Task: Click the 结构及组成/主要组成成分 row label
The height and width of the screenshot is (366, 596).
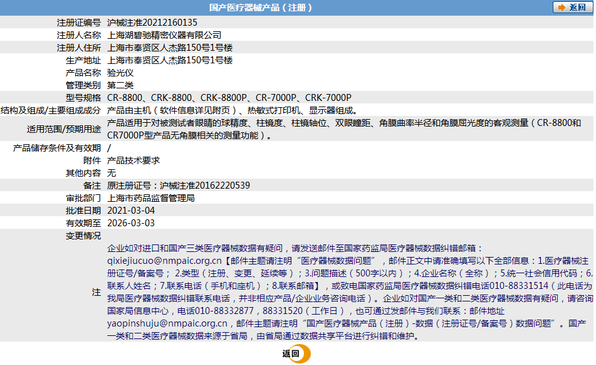Action: pos(51,110)
